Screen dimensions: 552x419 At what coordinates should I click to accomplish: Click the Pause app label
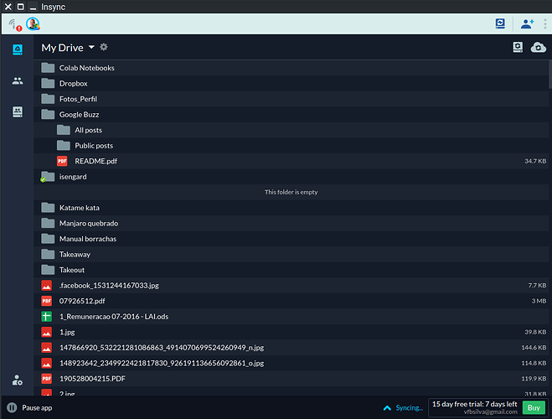click(37, 408)
